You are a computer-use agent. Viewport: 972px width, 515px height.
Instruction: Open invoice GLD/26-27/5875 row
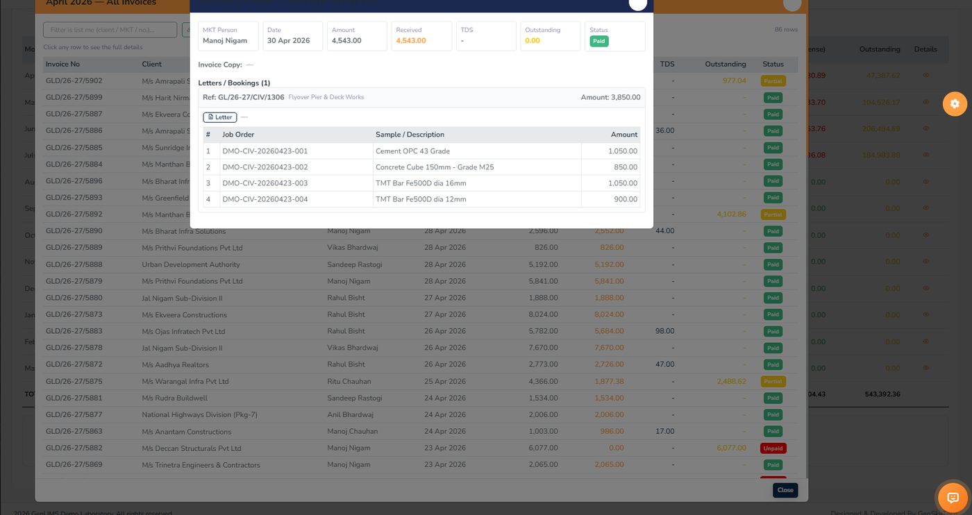click(x=420, y=381)
